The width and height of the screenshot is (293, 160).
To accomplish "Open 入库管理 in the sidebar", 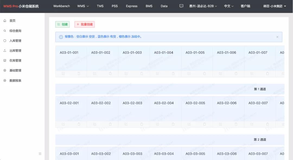I will (15, 41).
